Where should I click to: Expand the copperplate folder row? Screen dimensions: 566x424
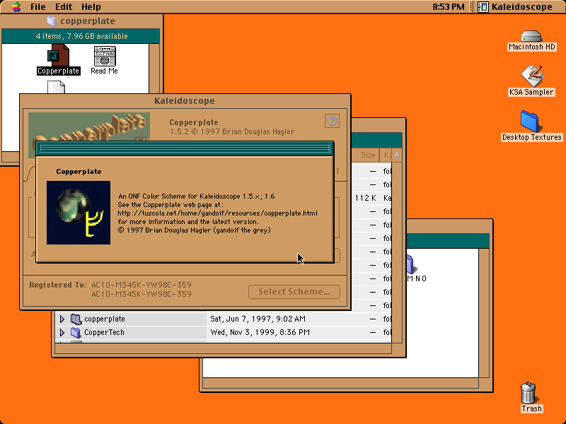[x=62, y=319]
